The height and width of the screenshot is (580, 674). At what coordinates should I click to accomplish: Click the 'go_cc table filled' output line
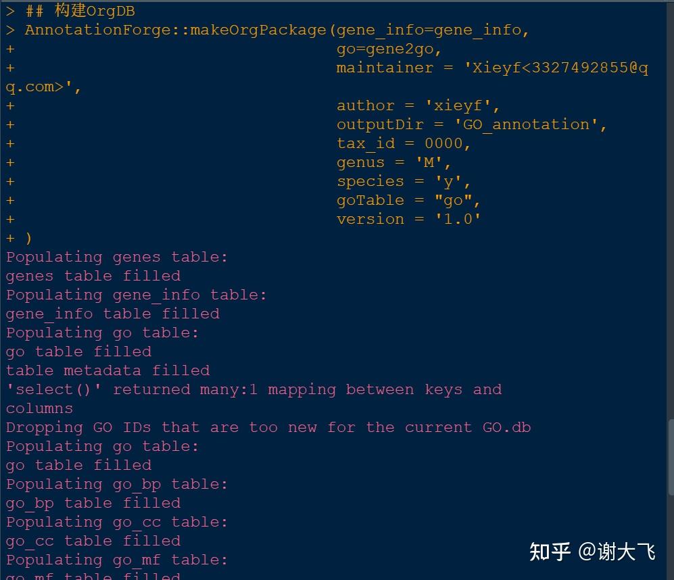[93, 541]
